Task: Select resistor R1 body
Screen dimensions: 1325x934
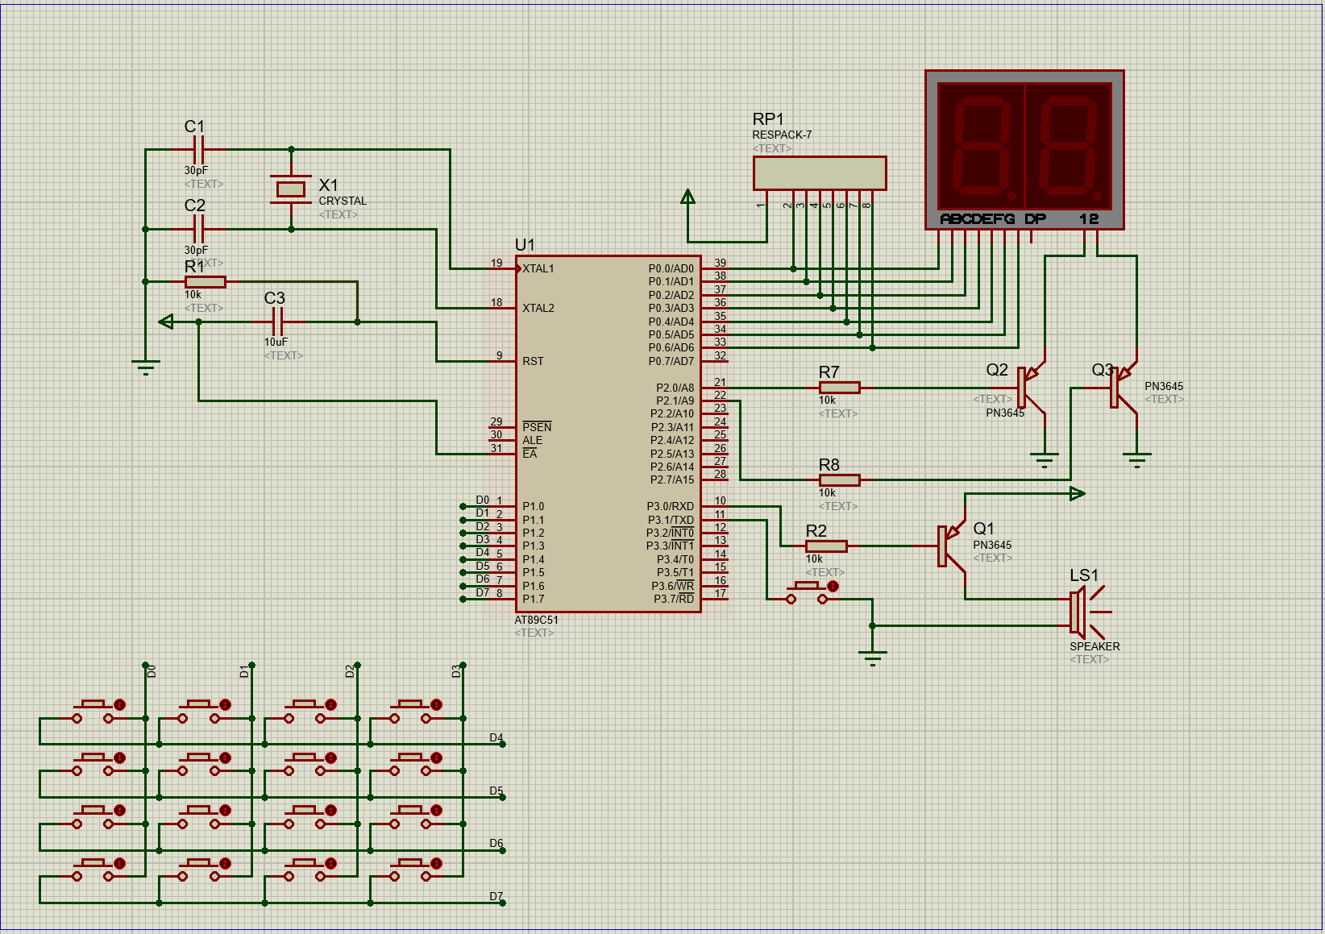Action: tap(206, 282)
